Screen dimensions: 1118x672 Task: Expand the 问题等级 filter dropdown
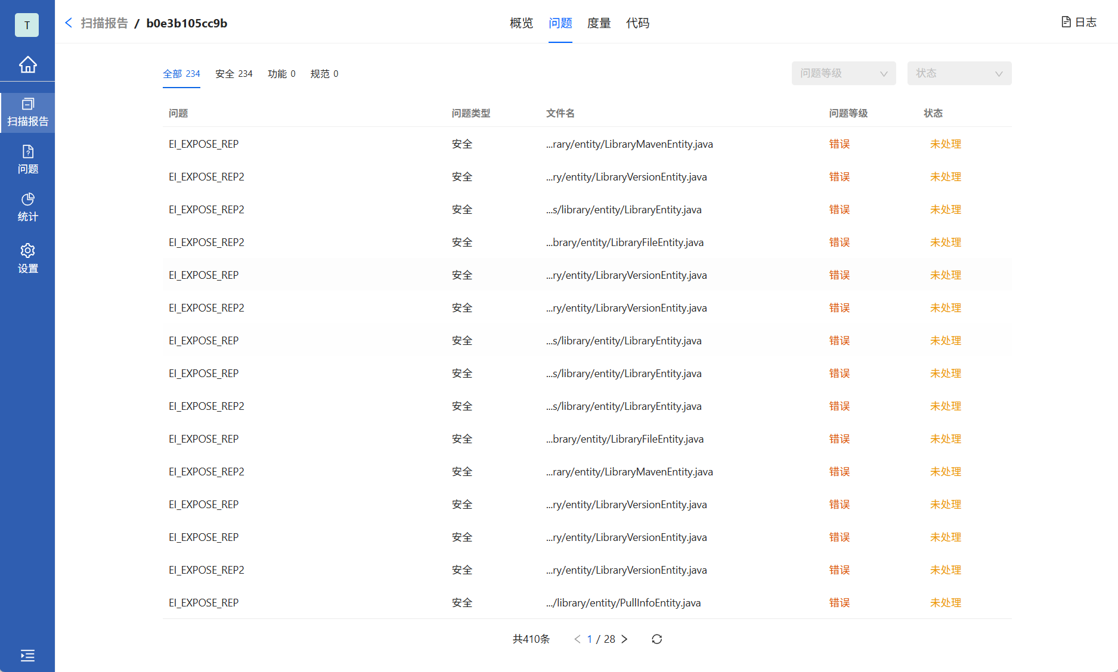point(844,73)
